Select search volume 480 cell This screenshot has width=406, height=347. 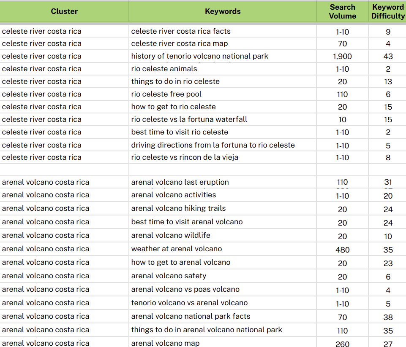[342, 249]
